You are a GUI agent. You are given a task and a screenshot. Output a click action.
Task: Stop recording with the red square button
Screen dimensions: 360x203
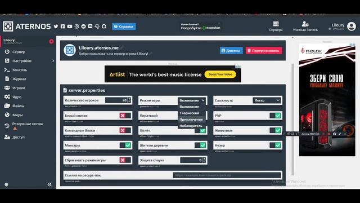328,134
